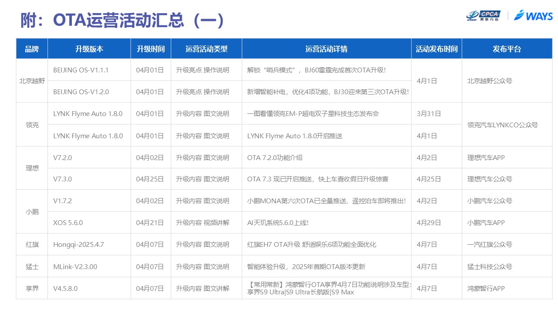The height and width of the screenshot is (314, 558).
Task: Click detail 【常用常新】鸿蒙智行OTA享界
Action: click(x=329, y=288)
